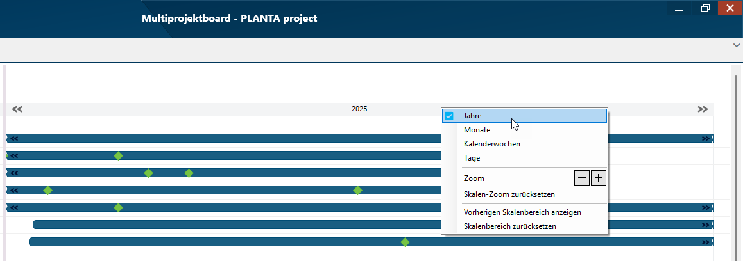Click left double-arrow on the first project bar

pos(13,138)
